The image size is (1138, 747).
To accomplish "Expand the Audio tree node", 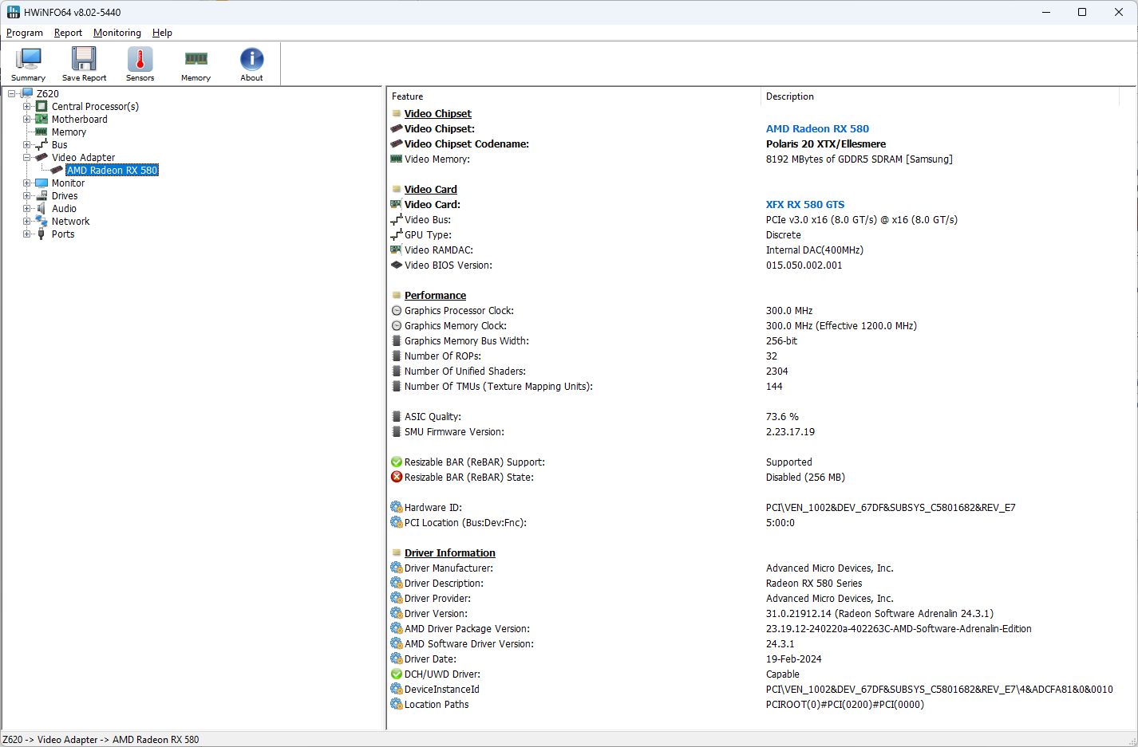I will [26, 208].
